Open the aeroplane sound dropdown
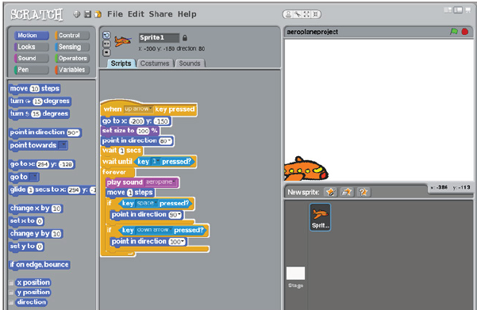The width and height of the screenshot is (477, 310). tap(161, 182)
